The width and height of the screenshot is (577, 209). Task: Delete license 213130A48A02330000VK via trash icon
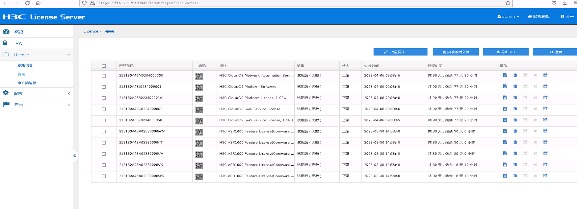click(515, 165)
